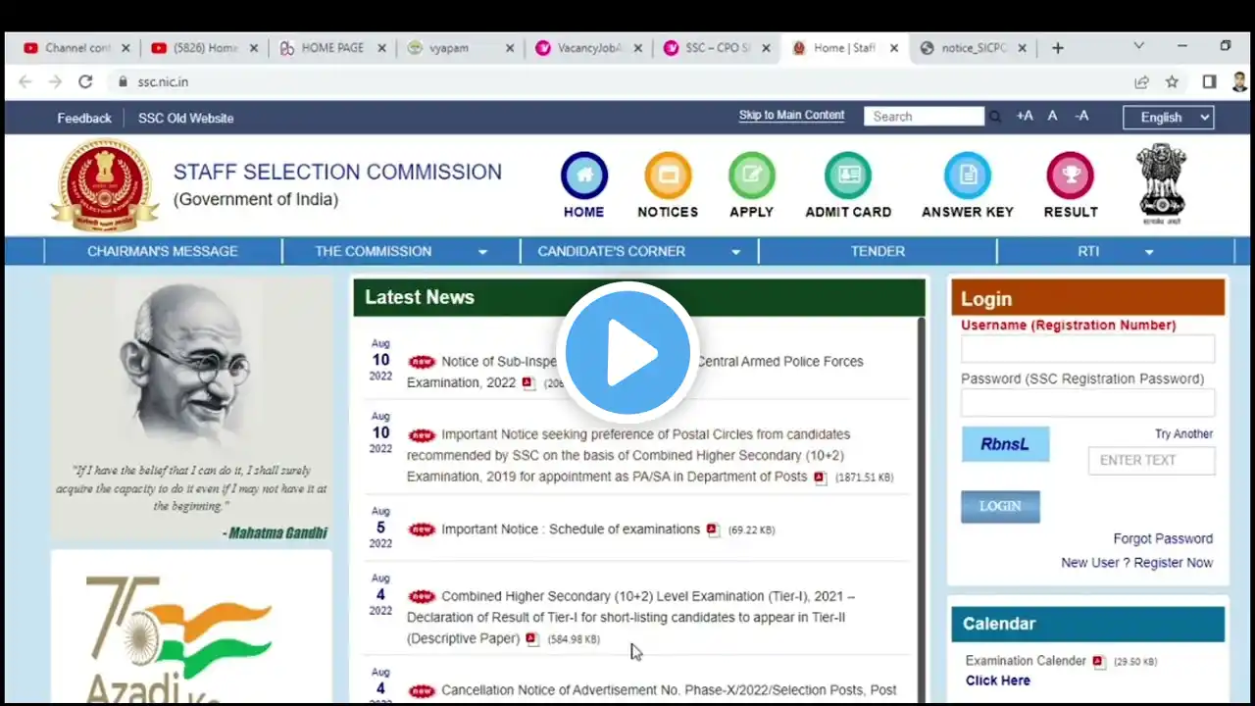Open the TENDER menu item

click(x=878, y=251)
